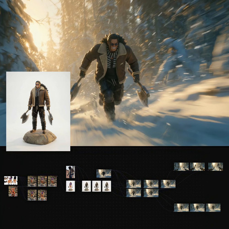Screen dimensions: 229x229
Task: Open the large snowy forest running render
Action: (114, 73)
